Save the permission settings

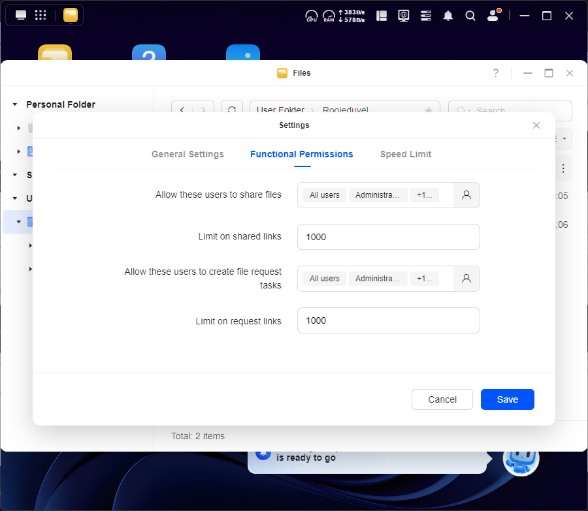click(x=507, y=399)
